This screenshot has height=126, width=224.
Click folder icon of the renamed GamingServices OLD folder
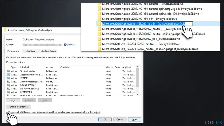pos(99,24)
